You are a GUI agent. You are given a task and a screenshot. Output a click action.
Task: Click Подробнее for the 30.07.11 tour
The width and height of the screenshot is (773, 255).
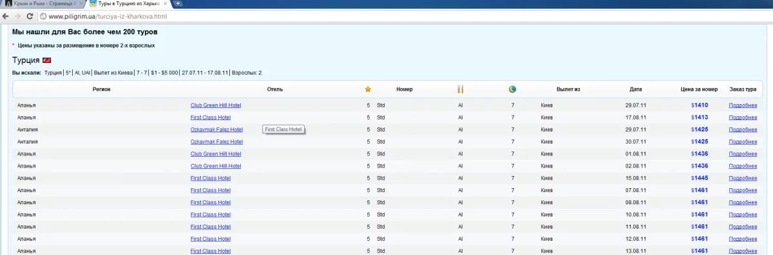743,141
